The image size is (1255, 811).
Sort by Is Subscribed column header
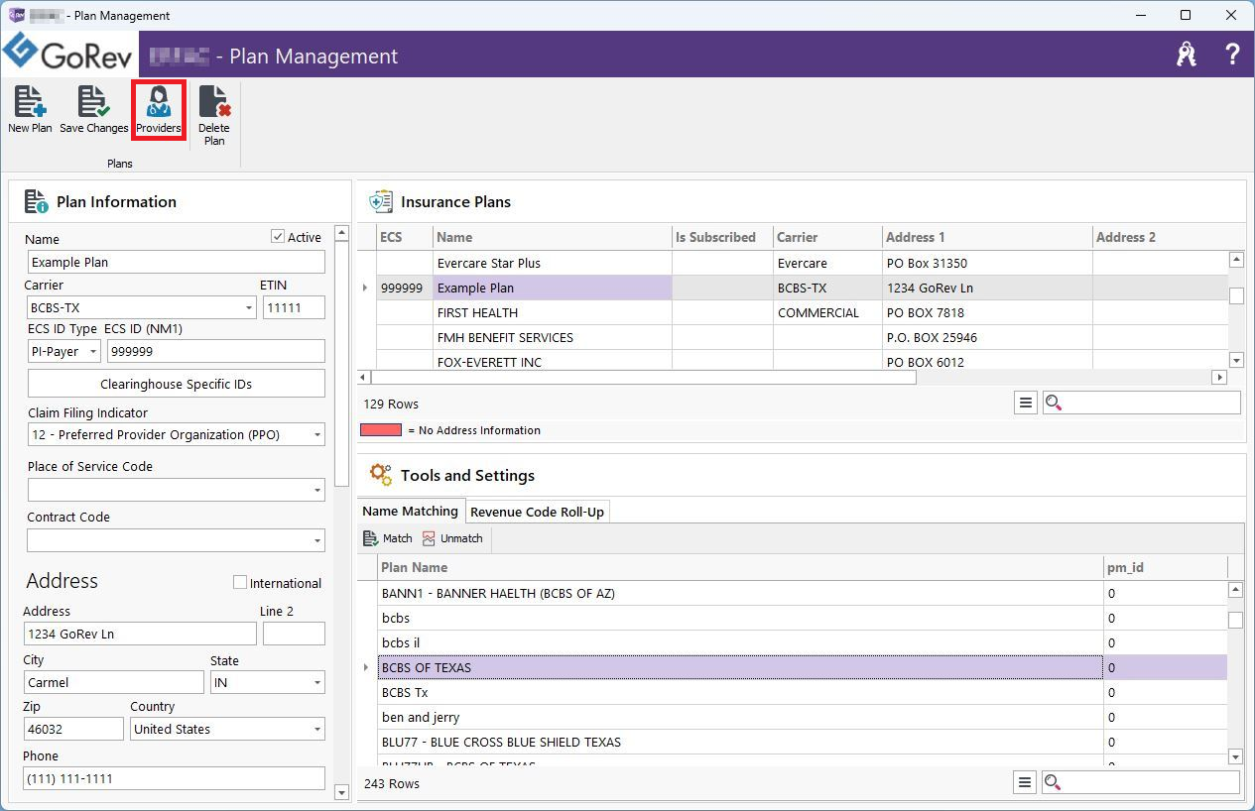(x=722, y=237)
